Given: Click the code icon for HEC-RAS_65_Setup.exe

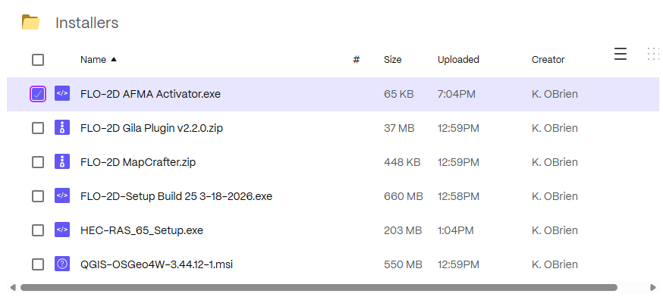Looking at the screenshot, I should click(62, 230).
